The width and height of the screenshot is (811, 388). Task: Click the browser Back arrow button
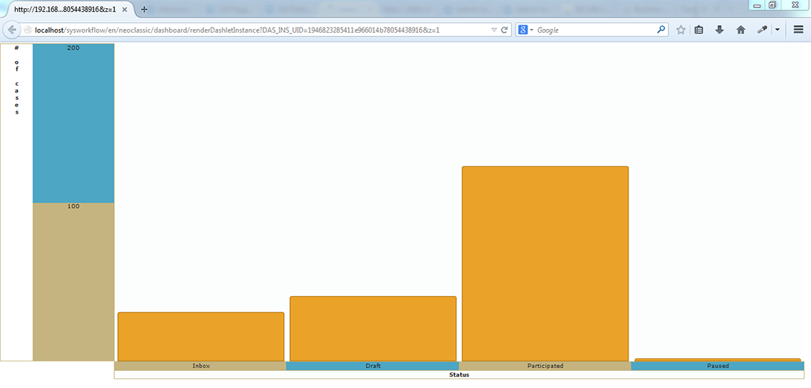12,30
